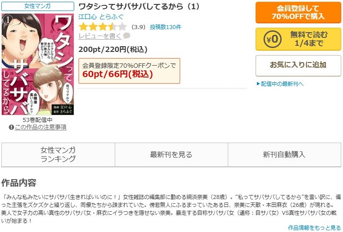Click 無料で読む 1/4まで button
The image size is (343, 232).
click(298, 39)
